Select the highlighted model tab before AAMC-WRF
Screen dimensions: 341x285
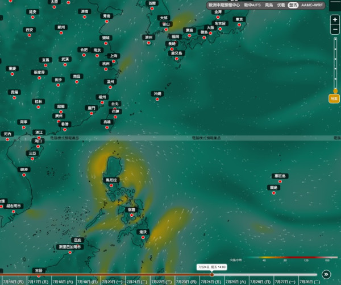tap(293, 5)
